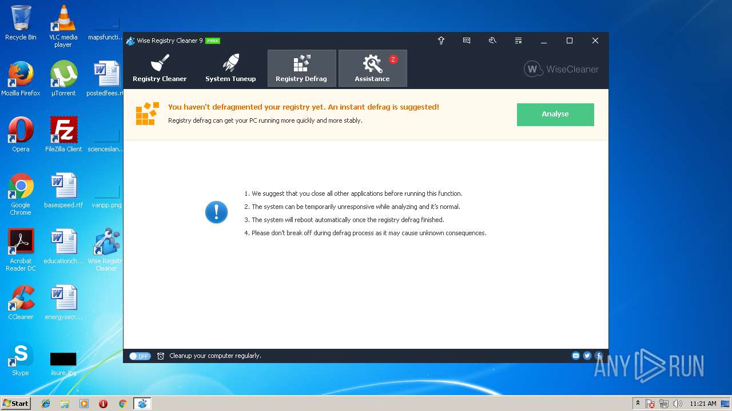732x411 pixels.
Task: Click 'Cleanup your computer regularly' text
Action: (x=215, y=356)
